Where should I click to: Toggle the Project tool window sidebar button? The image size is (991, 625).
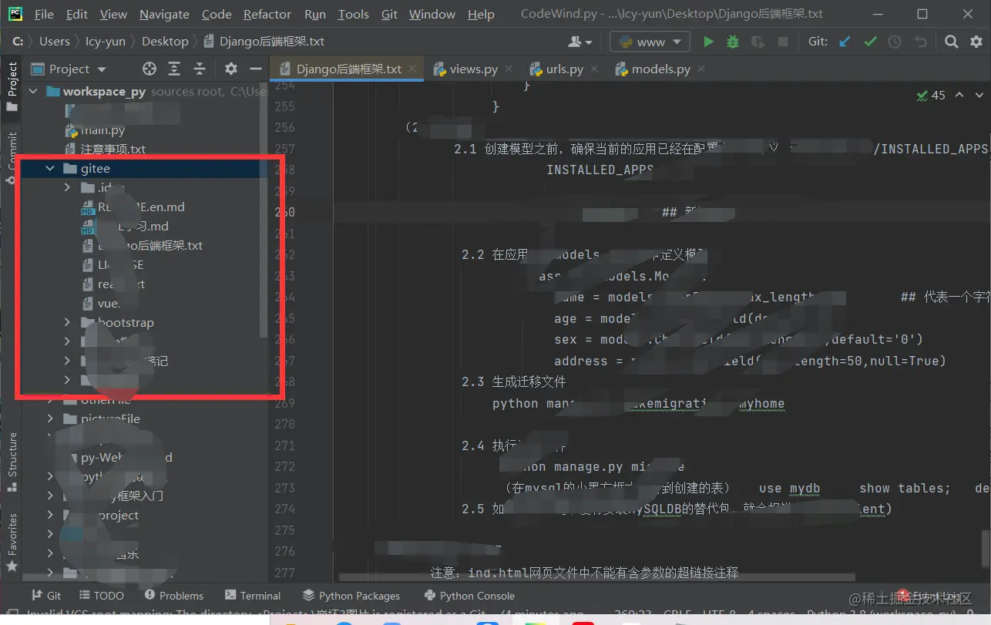pos(12,86)
